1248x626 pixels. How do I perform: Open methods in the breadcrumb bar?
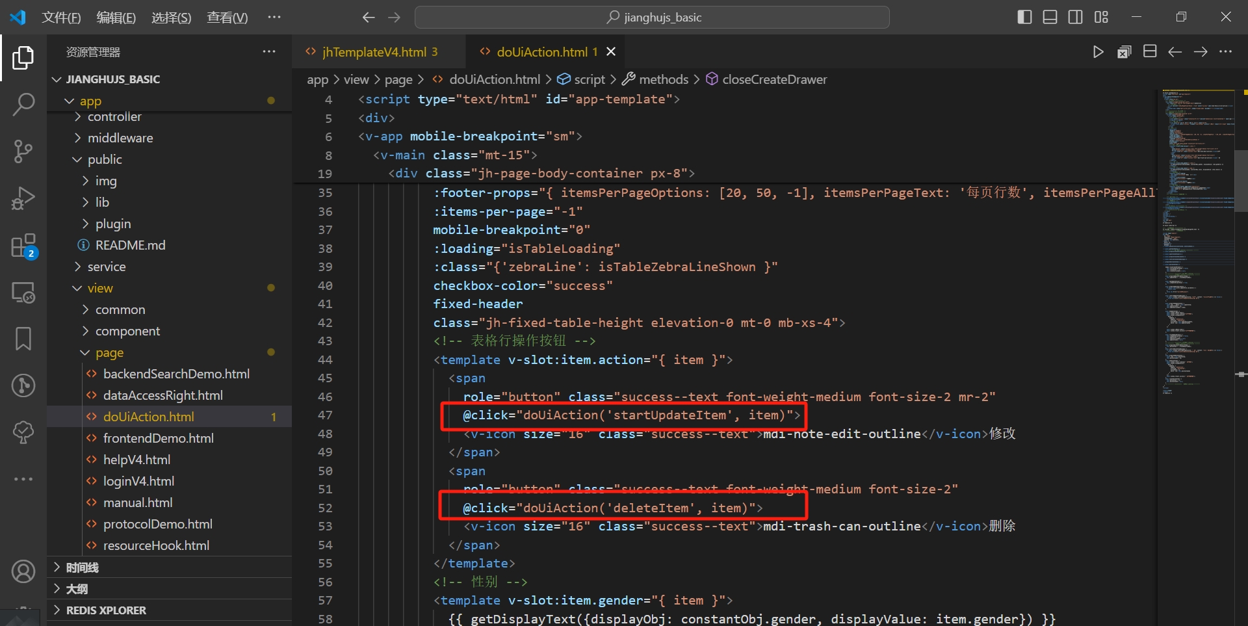(664, 79)
